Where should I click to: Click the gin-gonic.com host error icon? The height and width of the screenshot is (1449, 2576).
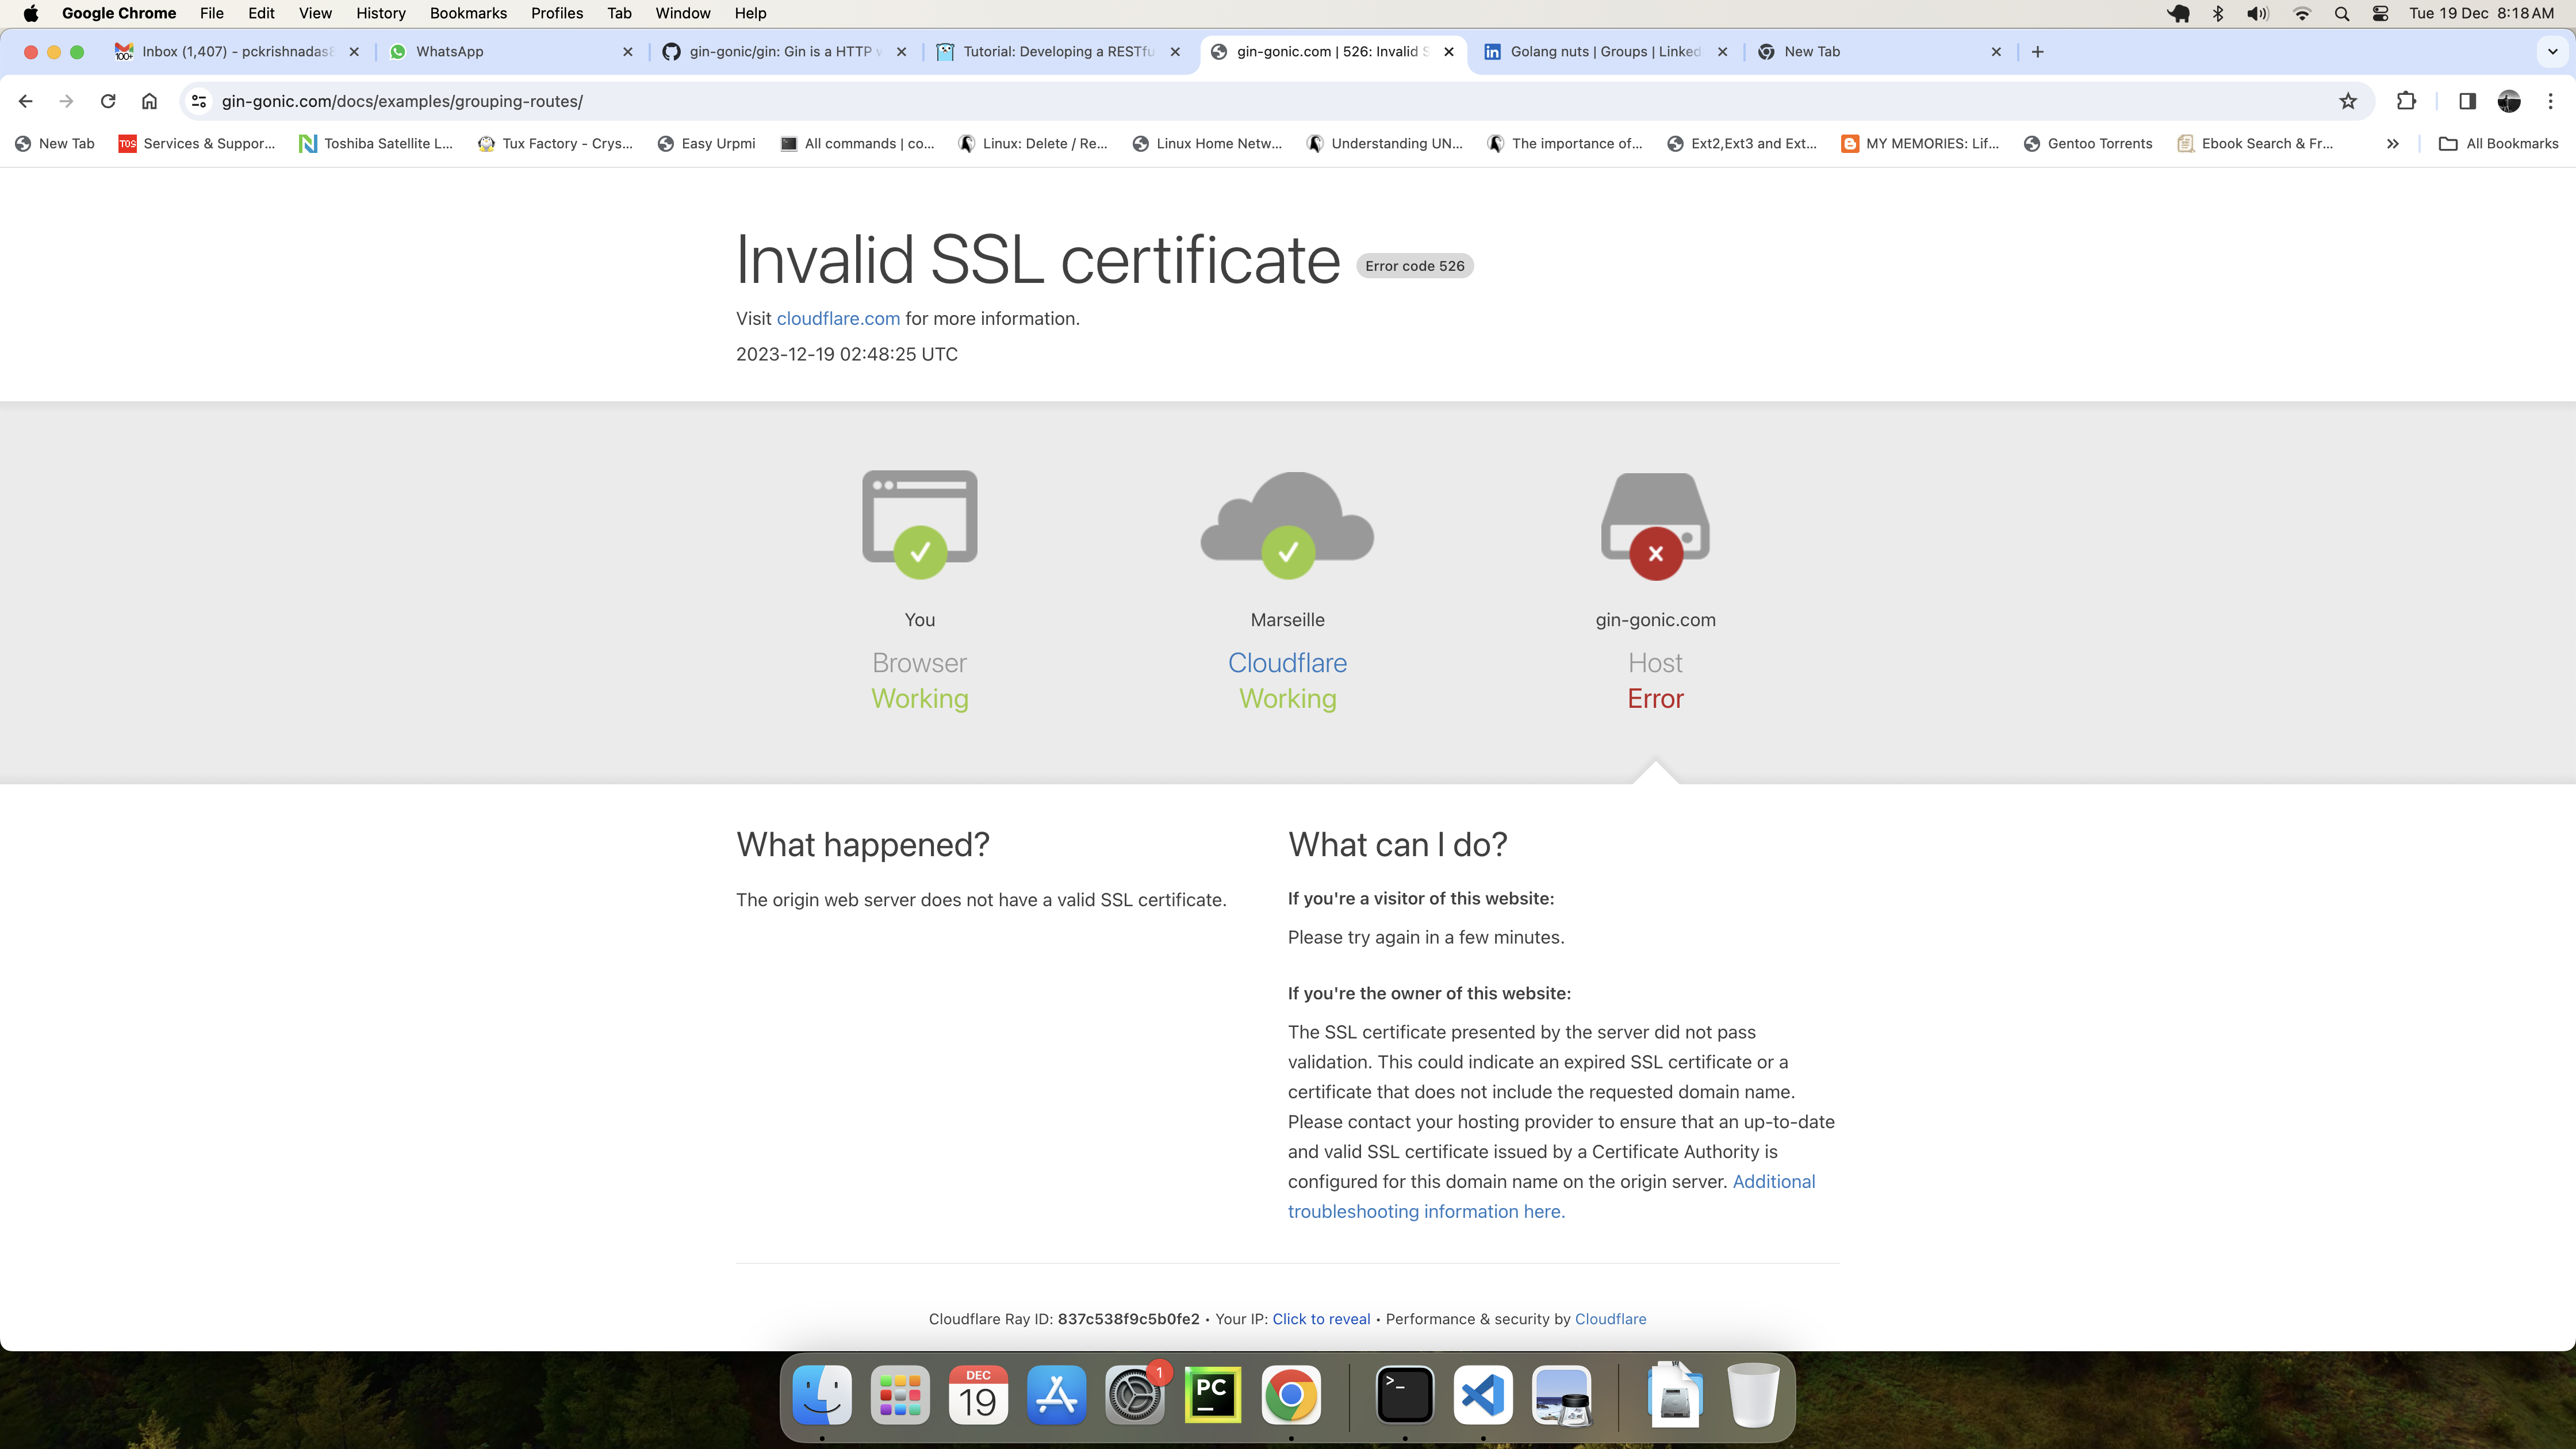tap(1655, 526)
